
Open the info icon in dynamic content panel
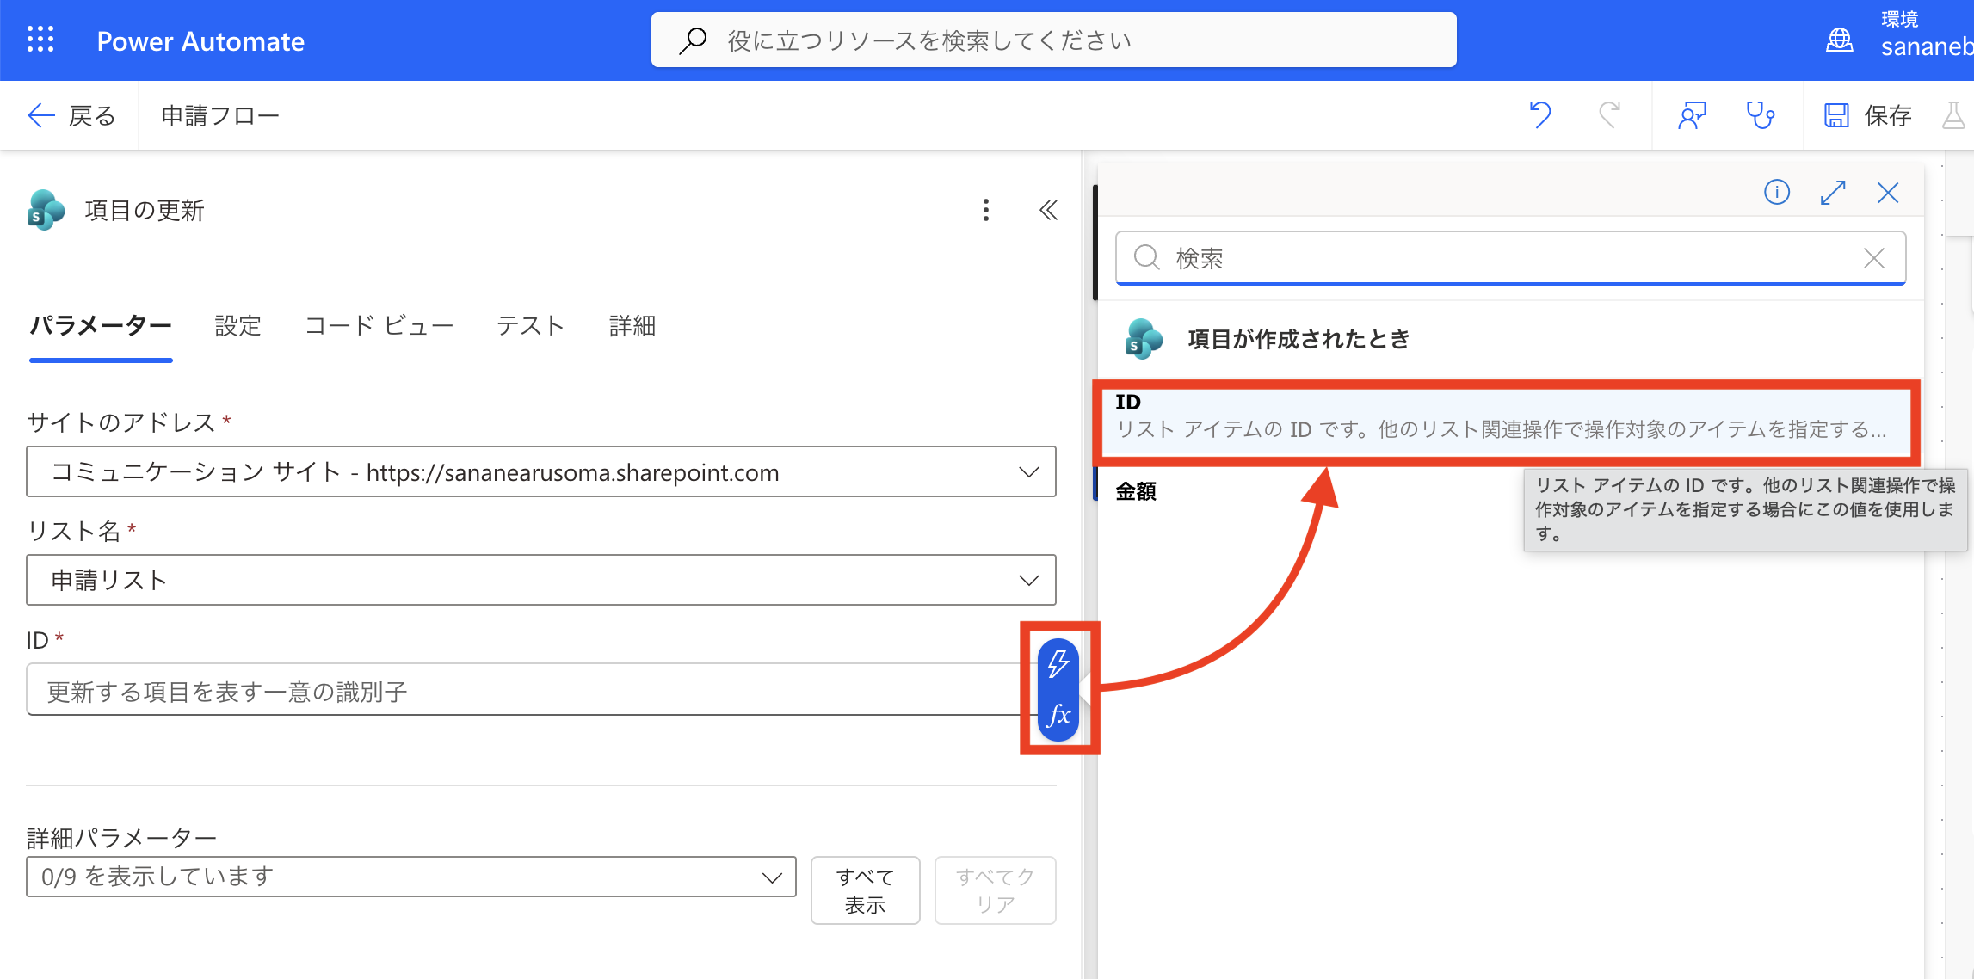click(1776, 192)
